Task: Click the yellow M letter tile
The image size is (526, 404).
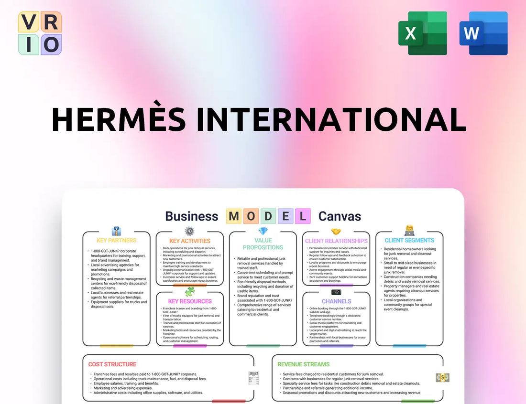Action: point(234,216)
